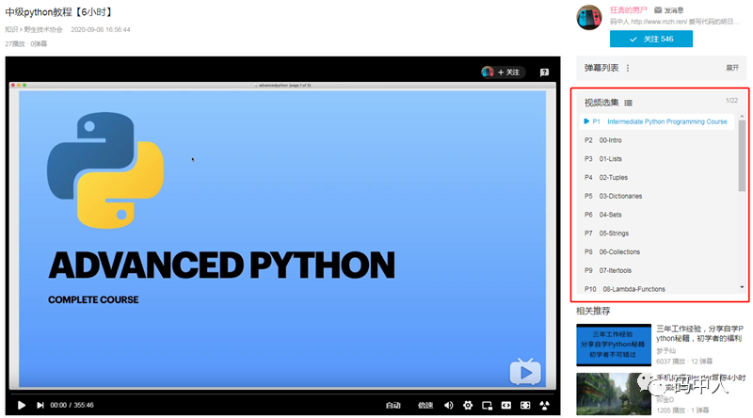Click the 弹幕列表 heading label
Viewport: 753px width, 418px height.
click(601, 68)
